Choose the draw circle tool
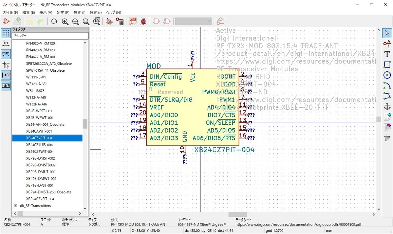Viewport: 393px width, 234px height. [387, 75]
